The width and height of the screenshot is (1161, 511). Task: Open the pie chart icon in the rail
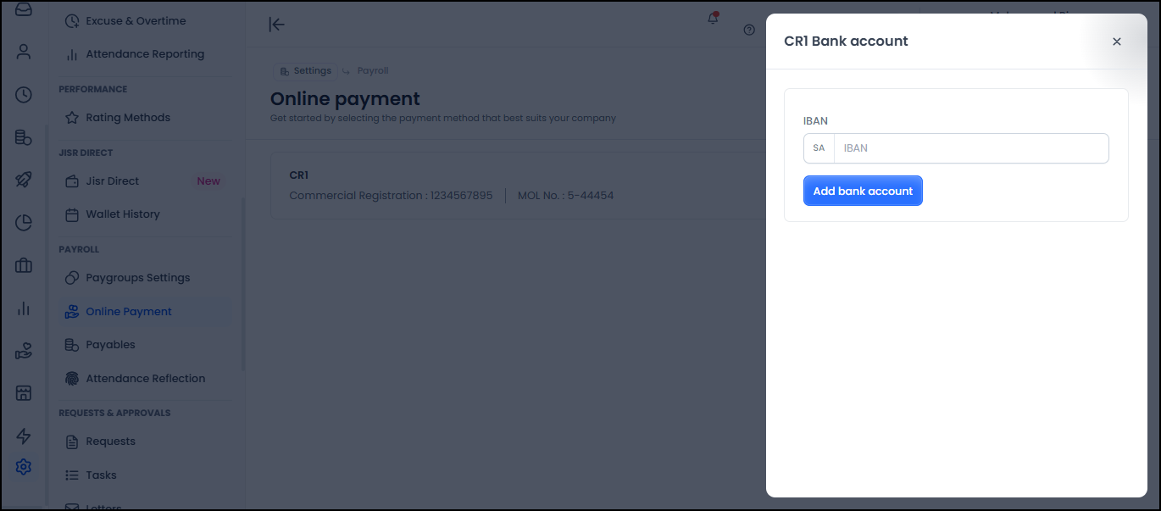(24, 223)
